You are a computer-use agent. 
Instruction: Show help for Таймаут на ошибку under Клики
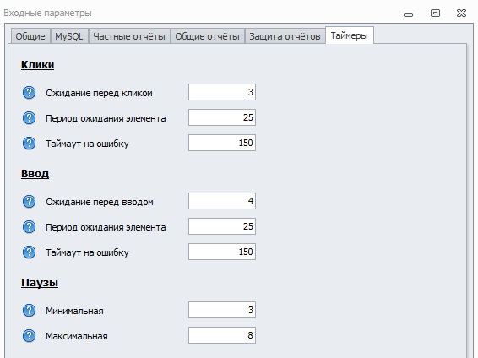tap(29, 143)
